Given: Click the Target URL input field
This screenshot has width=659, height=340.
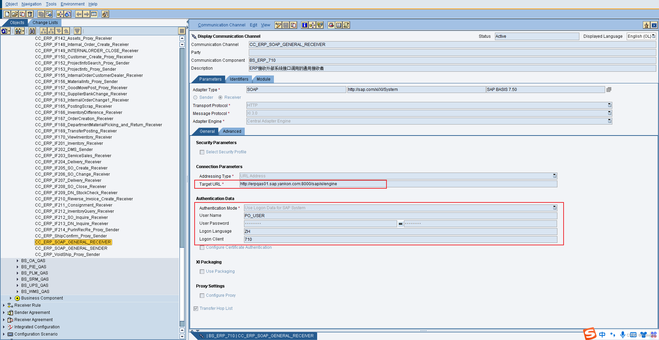Looking at the screenshot, I should click(x=398, y=184).
